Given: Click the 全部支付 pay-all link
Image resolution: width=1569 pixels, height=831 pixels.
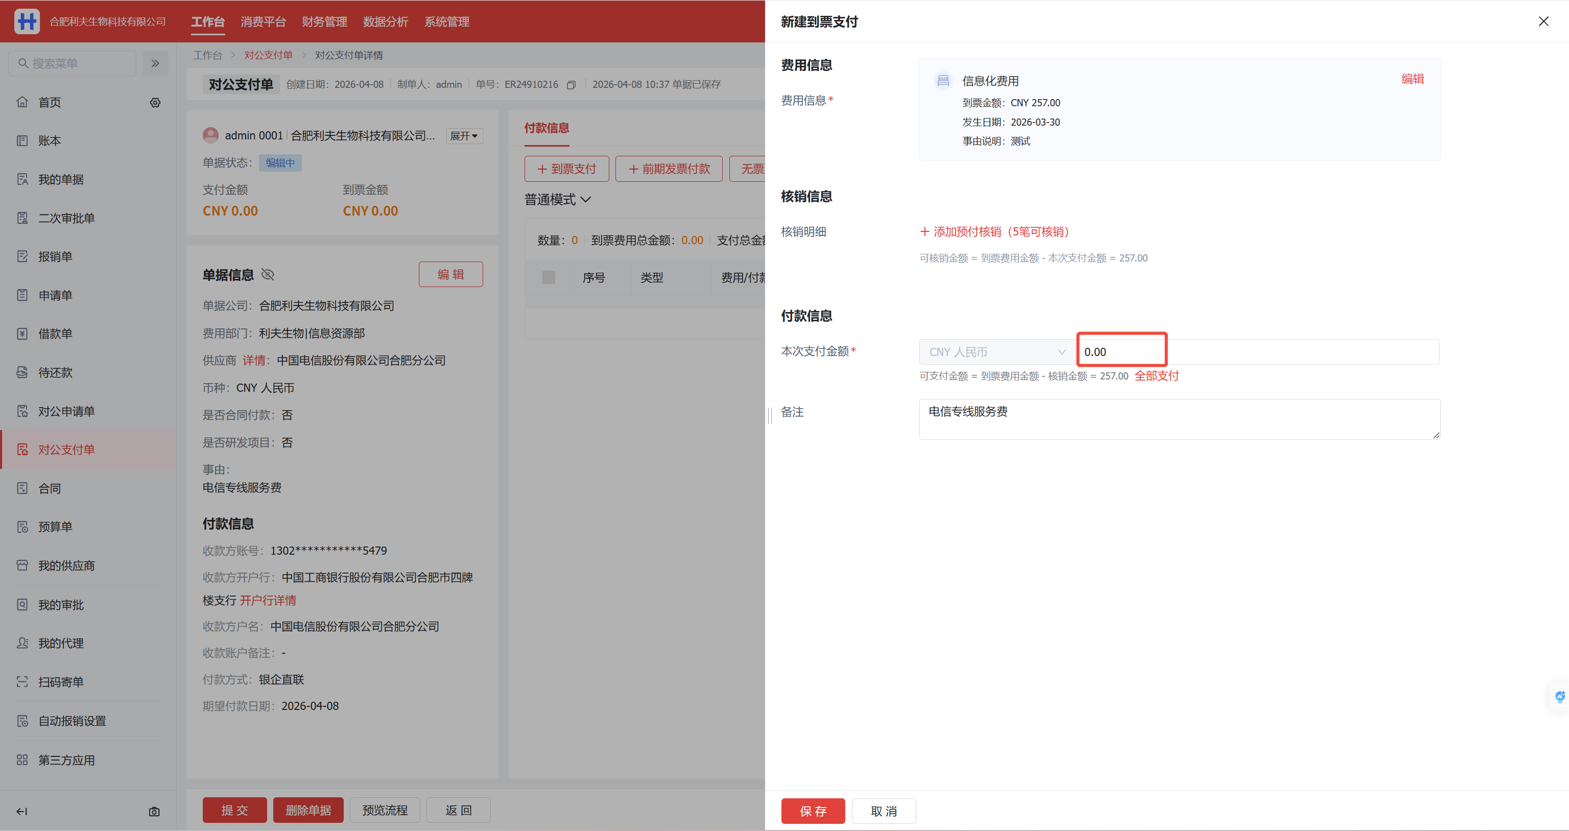Looking at the screenshot, I should pos(1156,376).
